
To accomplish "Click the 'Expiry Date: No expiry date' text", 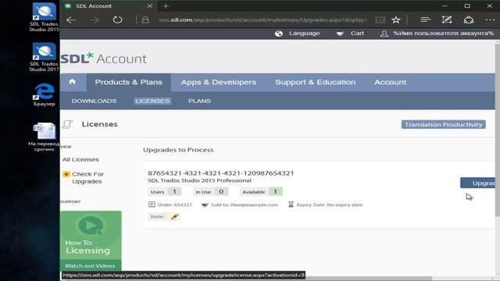I will pyautogui.click(x=330, y=205).
